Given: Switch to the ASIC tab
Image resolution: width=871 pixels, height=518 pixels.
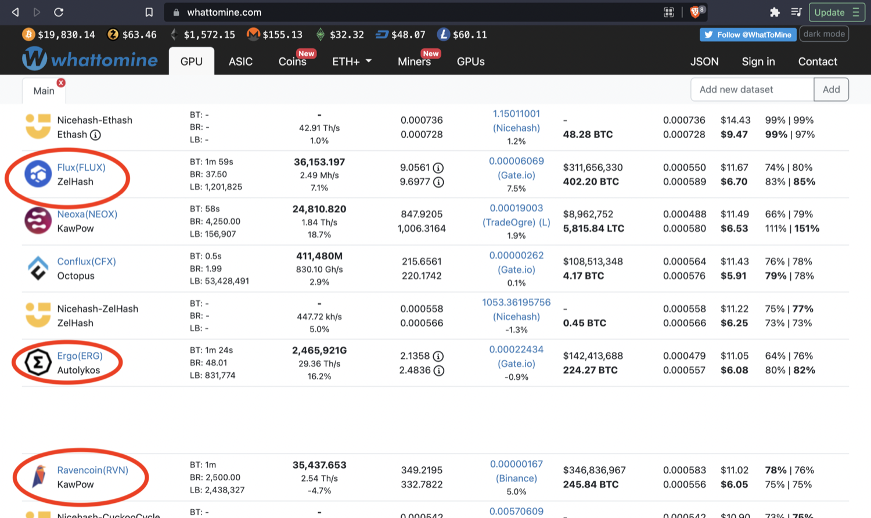Looking at the screenshot, I should (240, 62).
